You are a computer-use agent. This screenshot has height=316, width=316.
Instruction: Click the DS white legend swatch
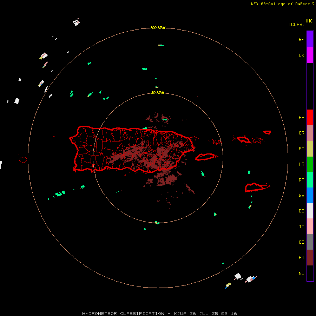coord(310,211)
